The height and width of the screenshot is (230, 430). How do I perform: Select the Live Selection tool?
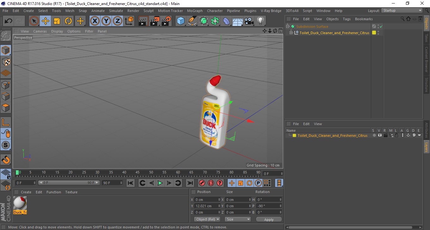[34, 21]
